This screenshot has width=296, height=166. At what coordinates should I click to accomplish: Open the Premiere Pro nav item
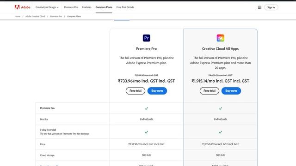coord(71,7)
